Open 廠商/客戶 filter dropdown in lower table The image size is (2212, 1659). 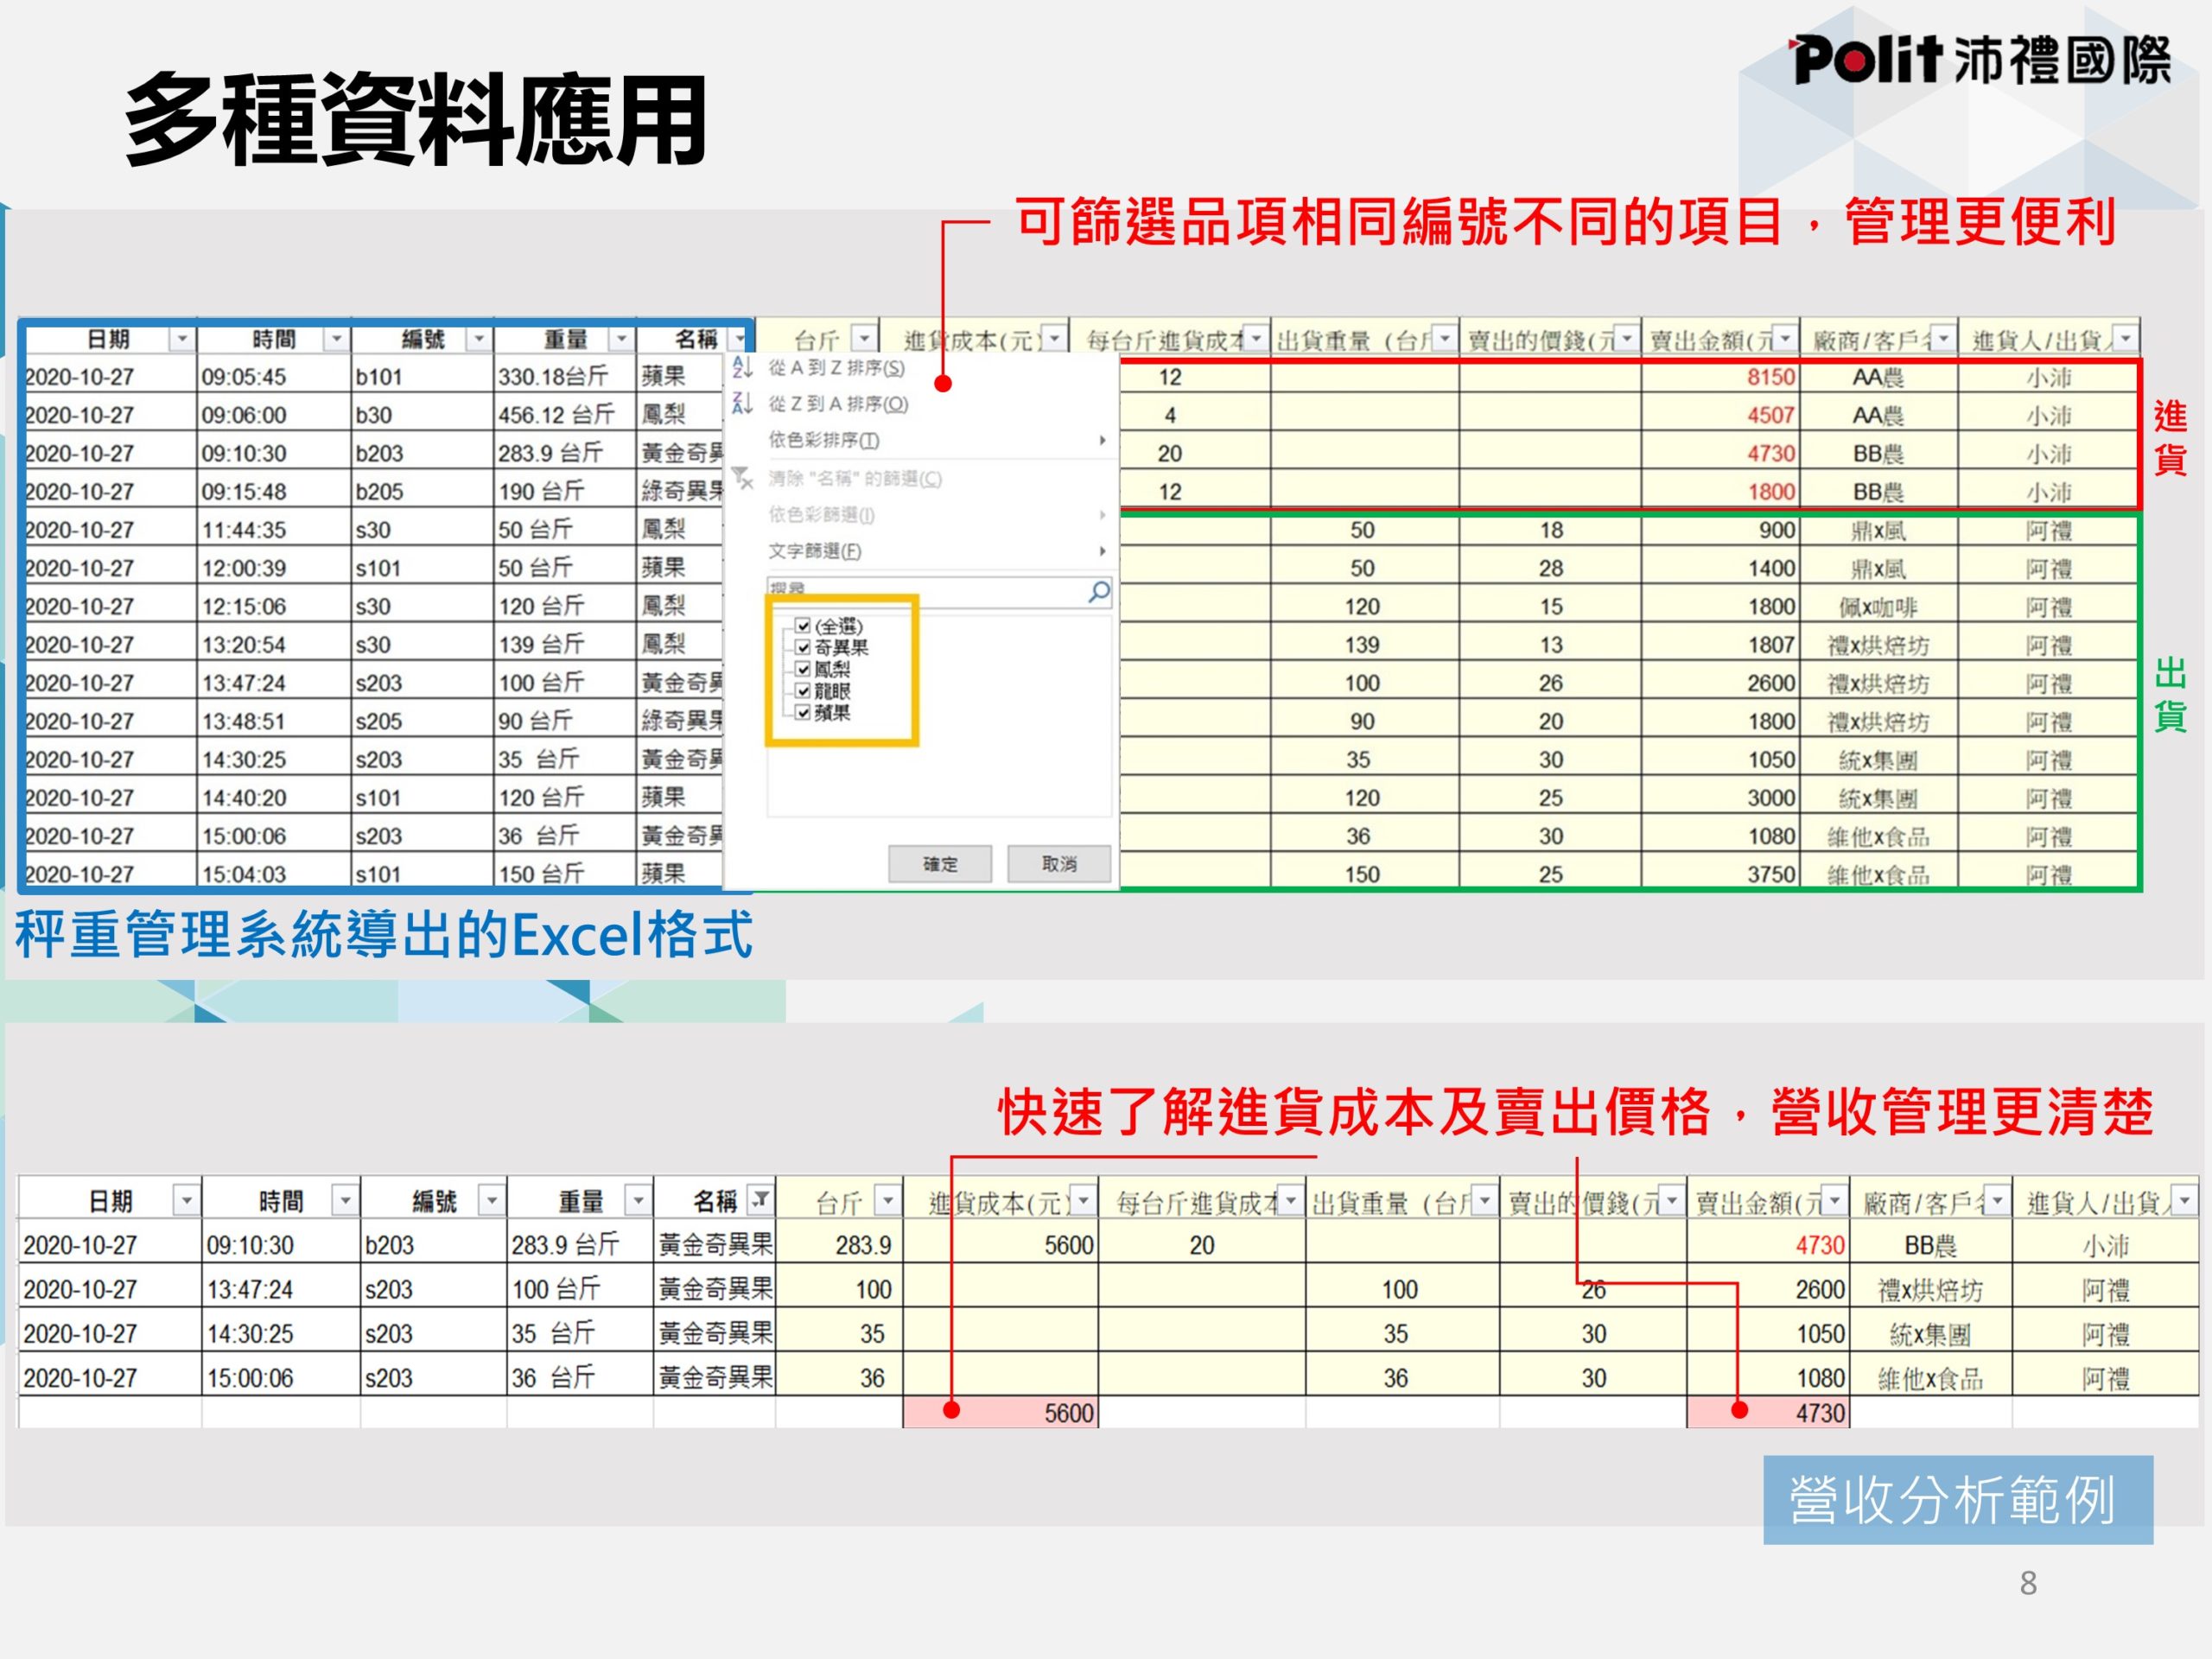[x=1997, y=1199]
